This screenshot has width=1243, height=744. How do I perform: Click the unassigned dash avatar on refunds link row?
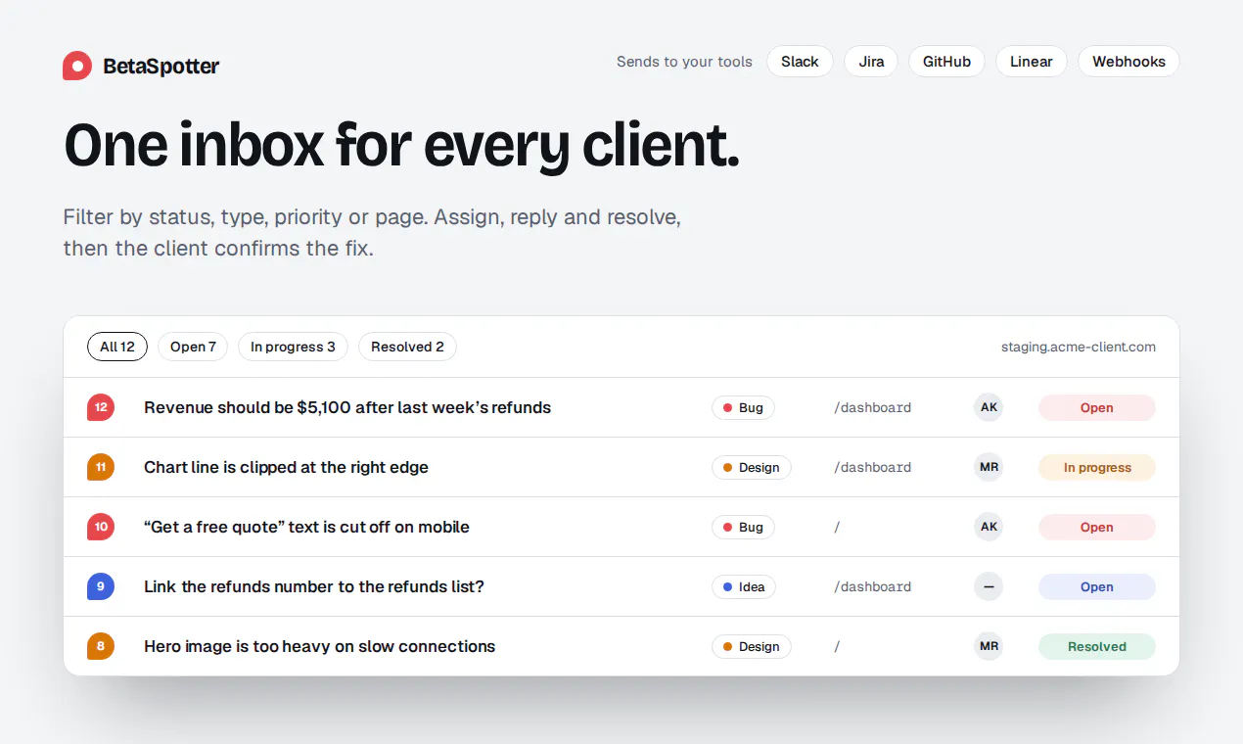989,586
